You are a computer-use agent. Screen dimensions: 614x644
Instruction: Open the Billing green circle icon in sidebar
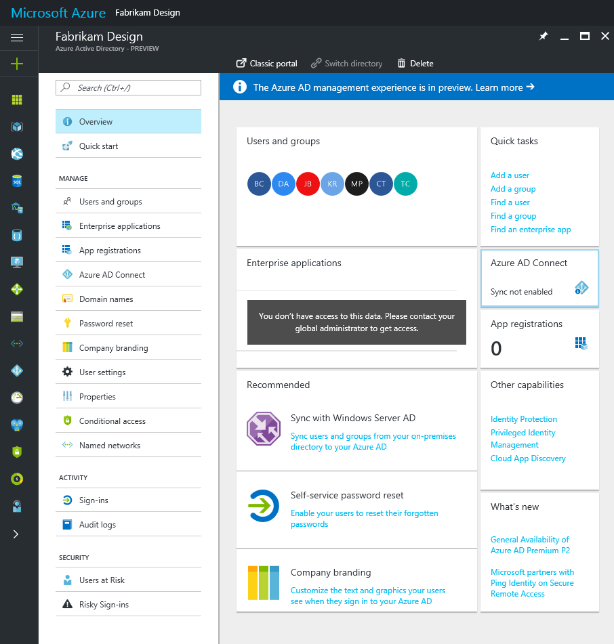coord(17,479)
